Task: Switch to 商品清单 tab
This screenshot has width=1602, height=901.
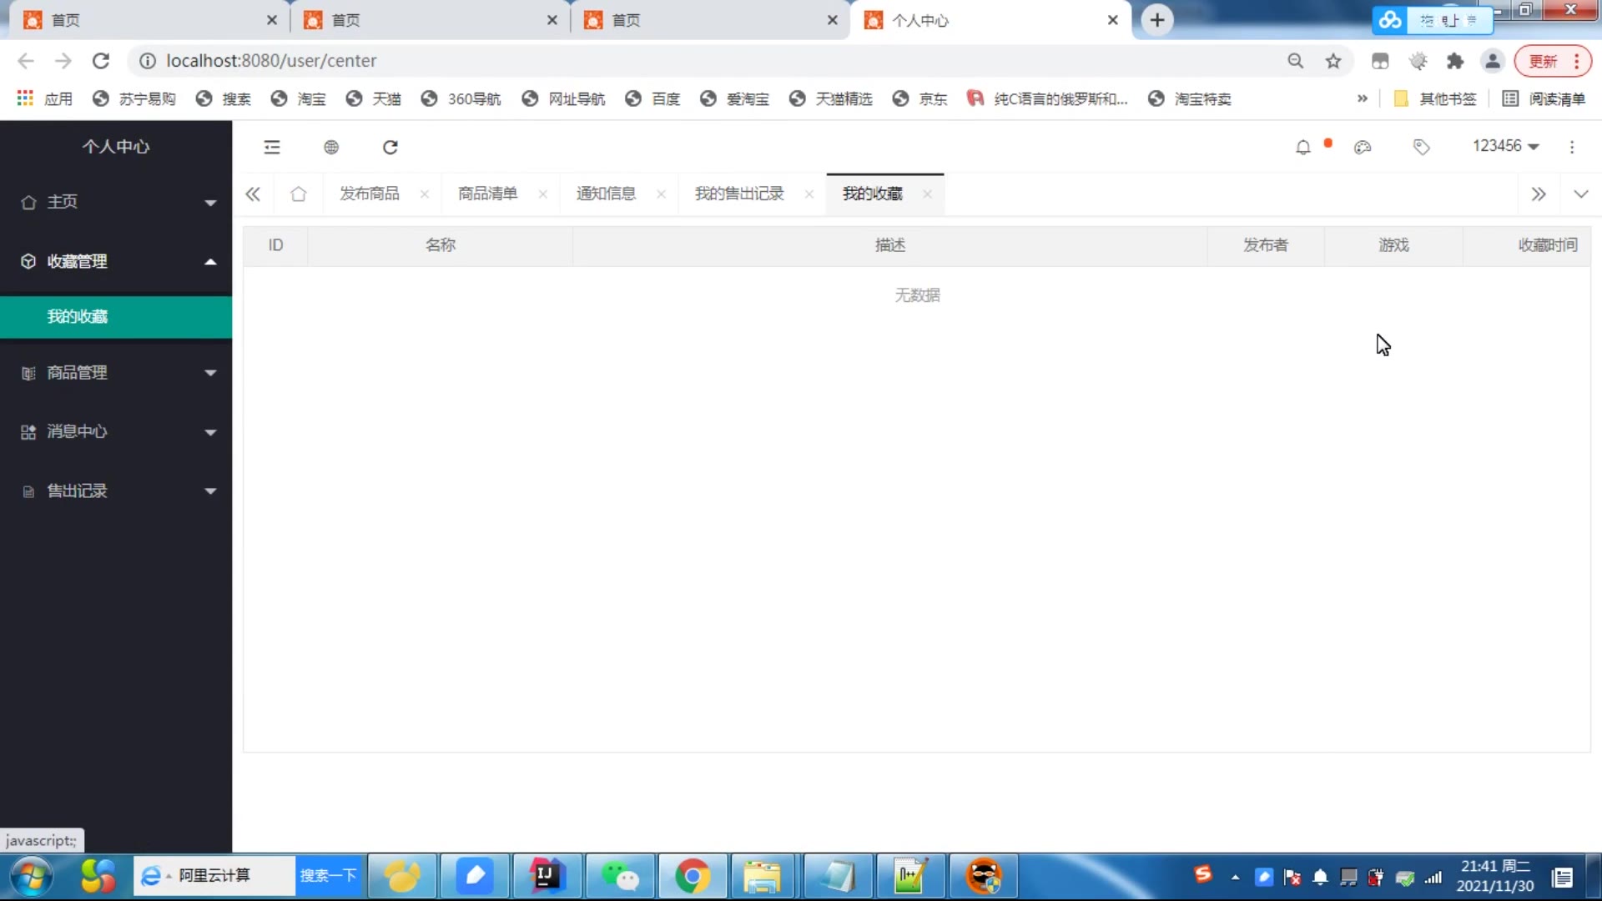Action: tap(487, 194)
